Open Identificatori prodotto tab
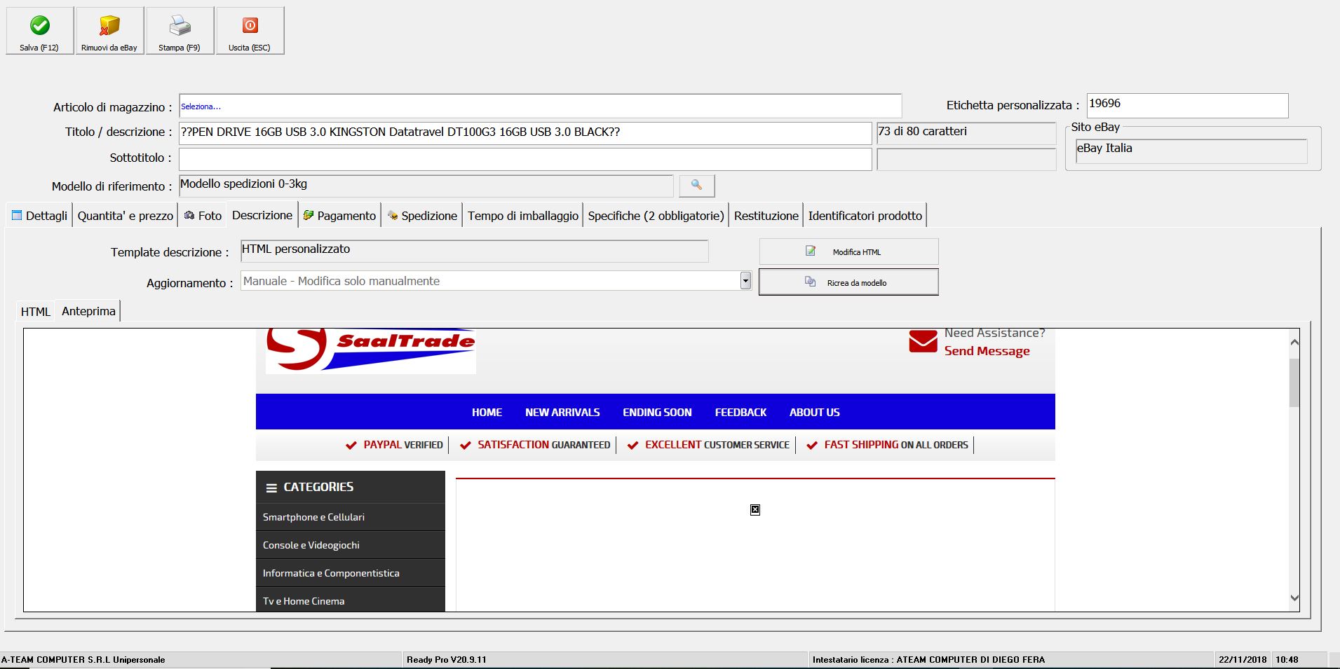This screenshot has height=669, width=1340. (865, 216)
